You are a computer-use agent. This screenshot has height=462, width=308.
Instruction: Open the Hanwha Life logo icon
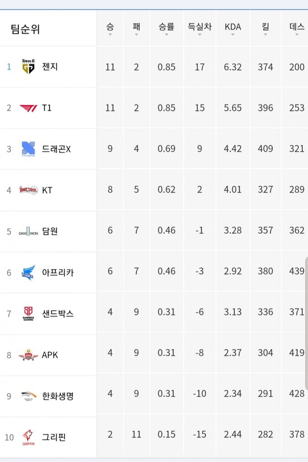[x=29, y=396]
